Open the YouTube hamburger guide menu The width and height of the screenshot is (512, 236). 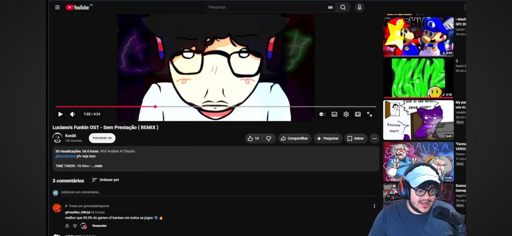tap(57, 7)
